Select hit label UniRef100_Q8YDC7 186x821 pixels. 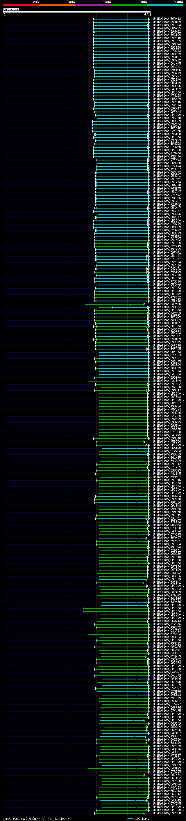[x=167, y=403]
